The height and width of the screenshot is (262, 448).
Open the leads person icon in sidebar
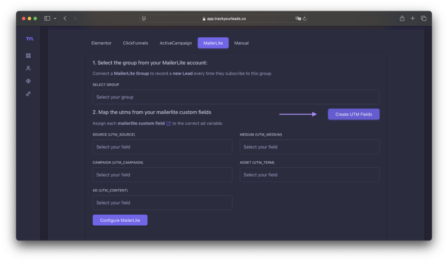(x=28, y=68)
